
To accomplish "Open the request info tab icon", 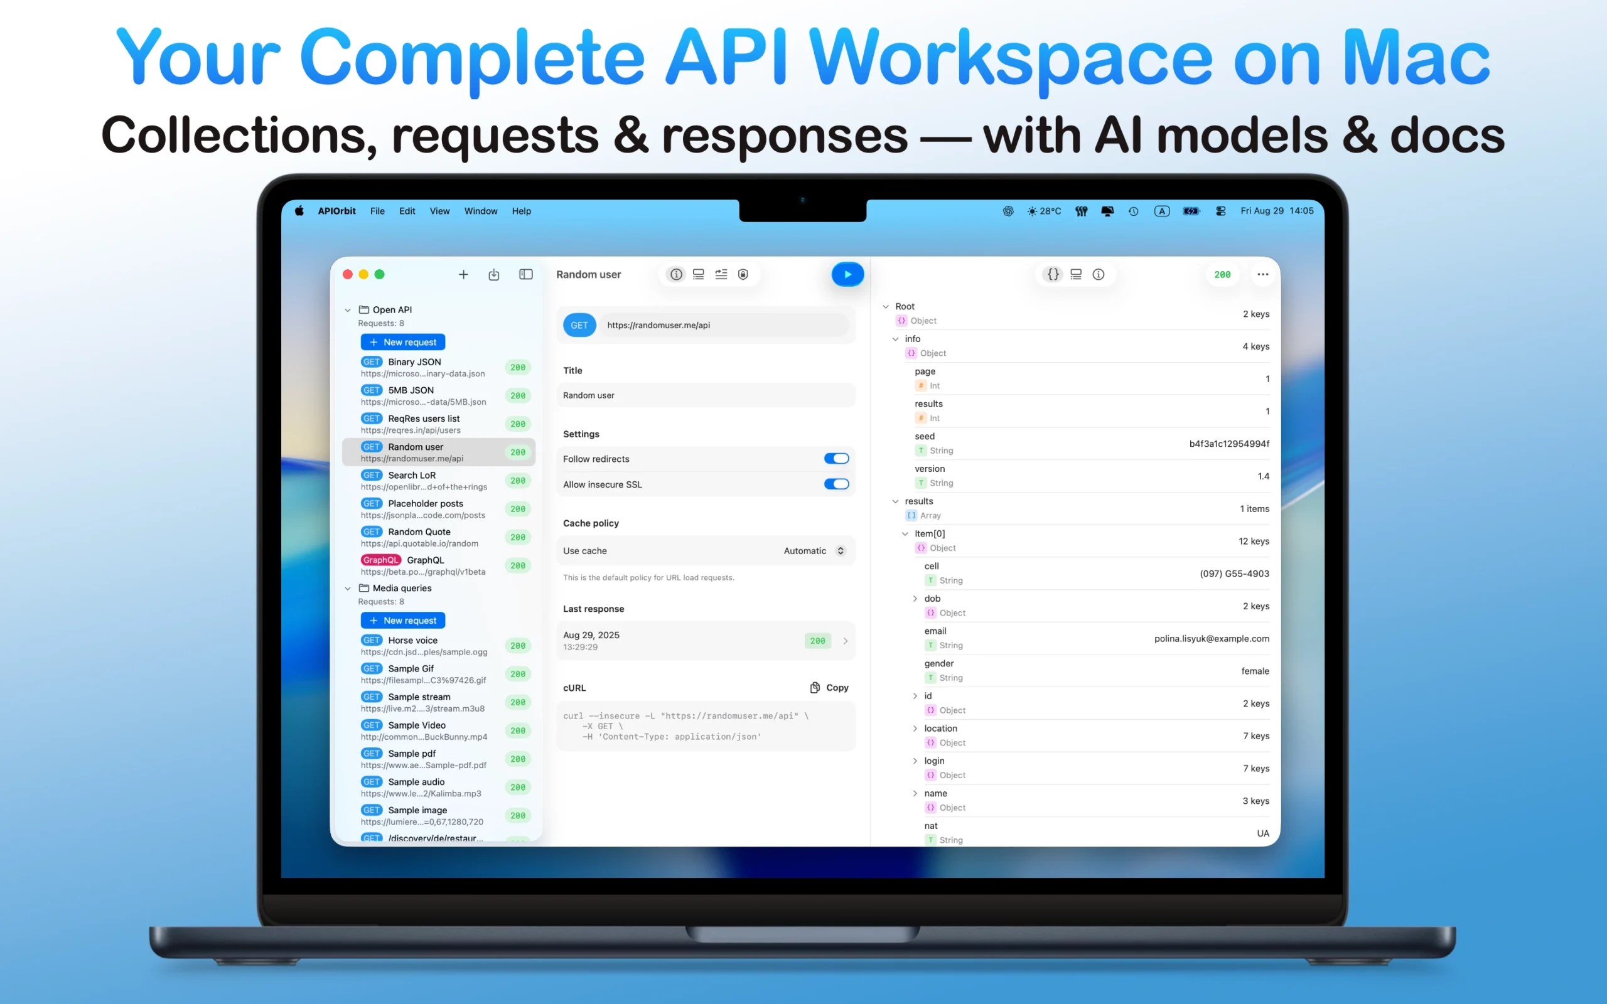I will pos(675,274).
